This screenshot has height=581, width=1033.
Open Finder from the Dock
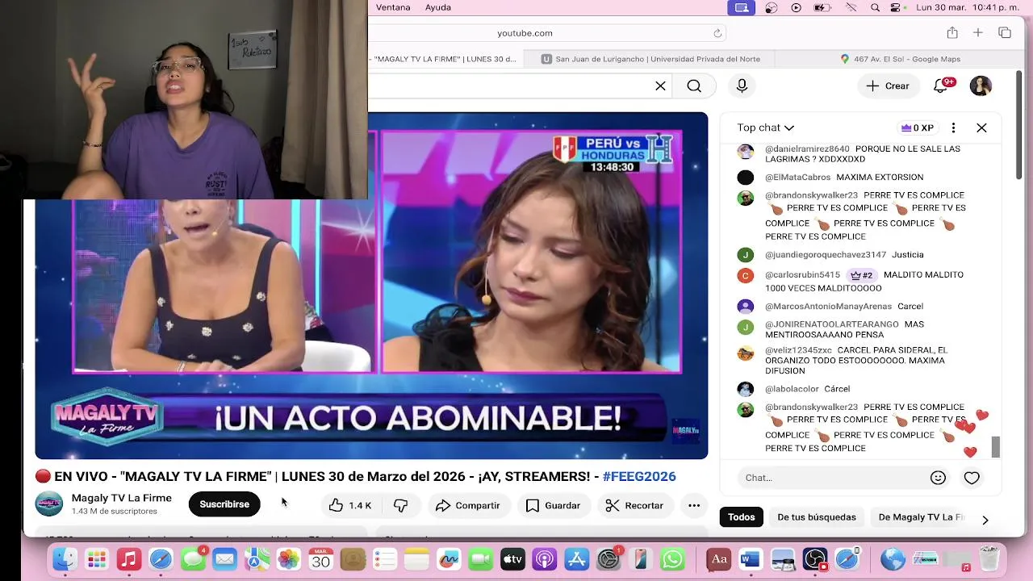pyautogui.click(x=65, y=559)
